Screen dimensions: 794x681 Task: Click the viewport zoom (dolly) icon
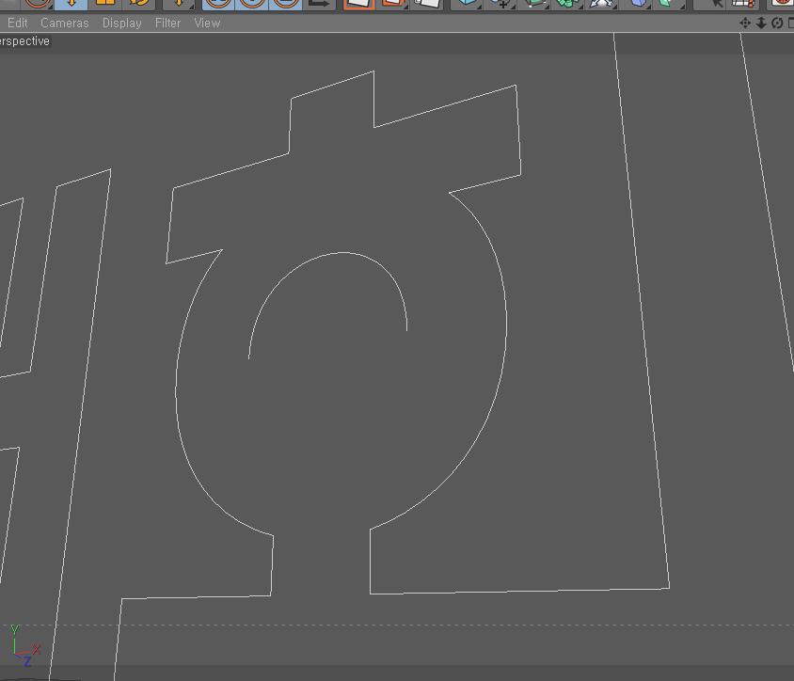coord(761,23)
